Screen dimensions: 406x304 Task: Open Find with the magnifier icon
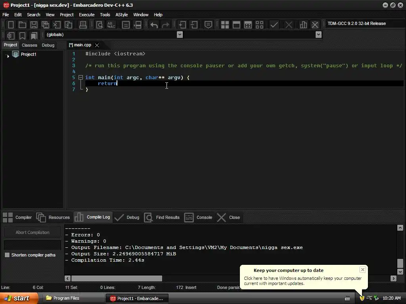(x=100, y=25)
